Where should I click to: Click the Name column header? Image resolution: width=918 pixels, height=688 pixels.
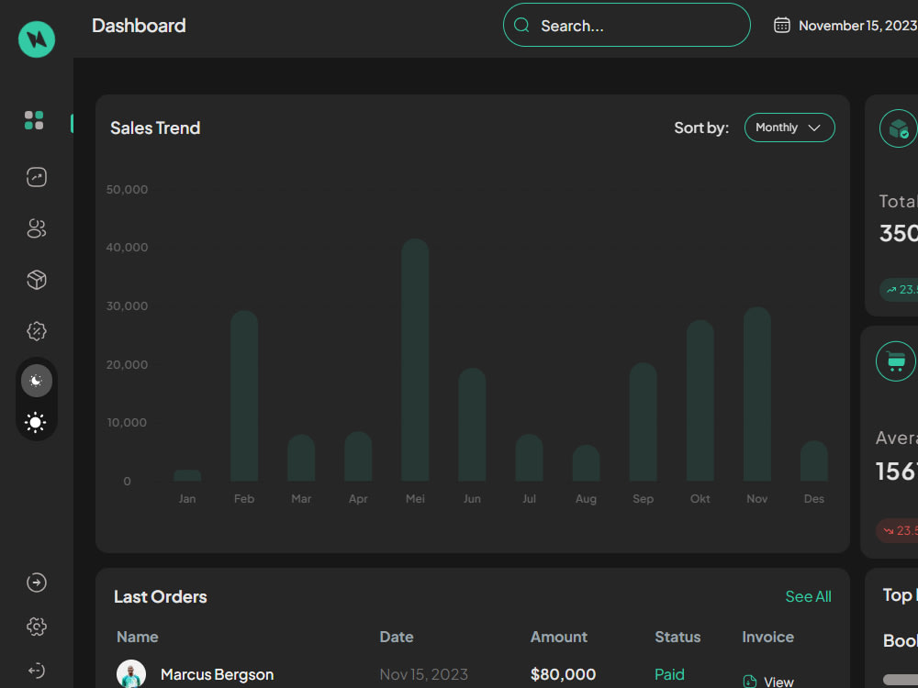tap(138, 638)
